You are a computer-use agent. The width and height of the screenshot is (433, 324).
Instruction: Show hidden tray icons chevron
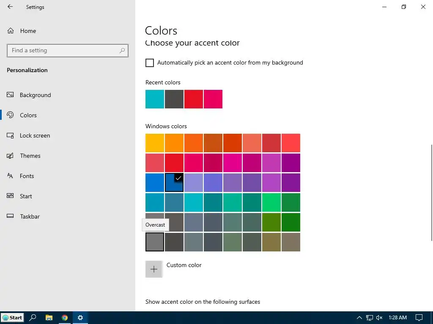pos(359,318)
